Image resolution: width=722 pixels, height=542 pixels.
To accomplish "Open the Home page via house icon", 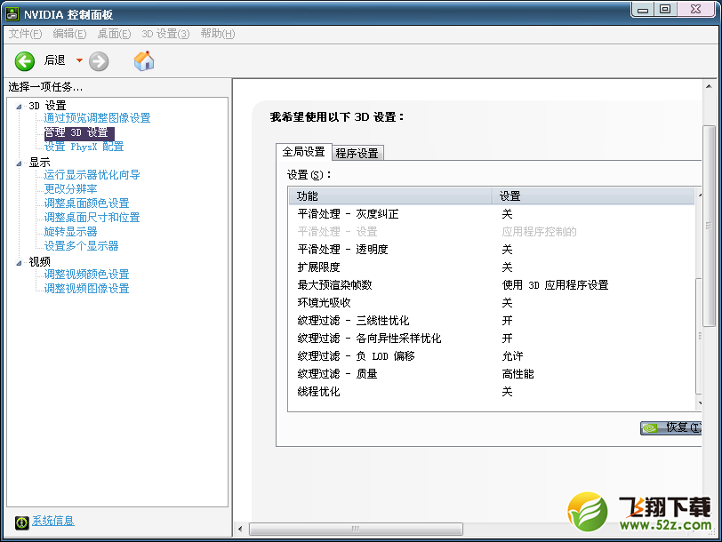I will (144, 60).
